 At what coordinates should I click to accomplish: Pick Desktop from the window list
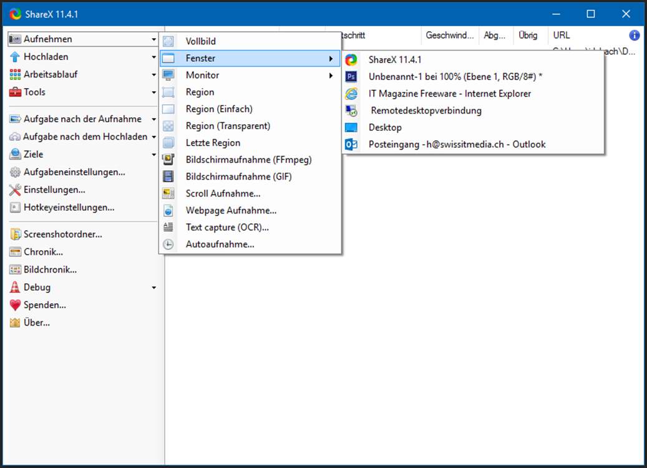click(474, 127)
